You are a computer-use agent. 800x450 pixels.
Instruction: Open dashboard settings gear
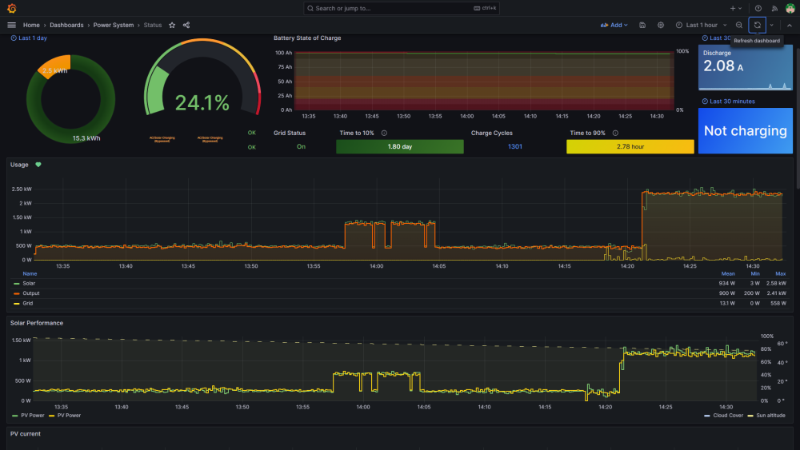[661, 25]
